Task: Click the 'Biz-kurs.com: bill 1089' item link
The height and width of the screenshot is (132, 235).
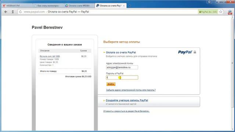Action: point(50,56)
